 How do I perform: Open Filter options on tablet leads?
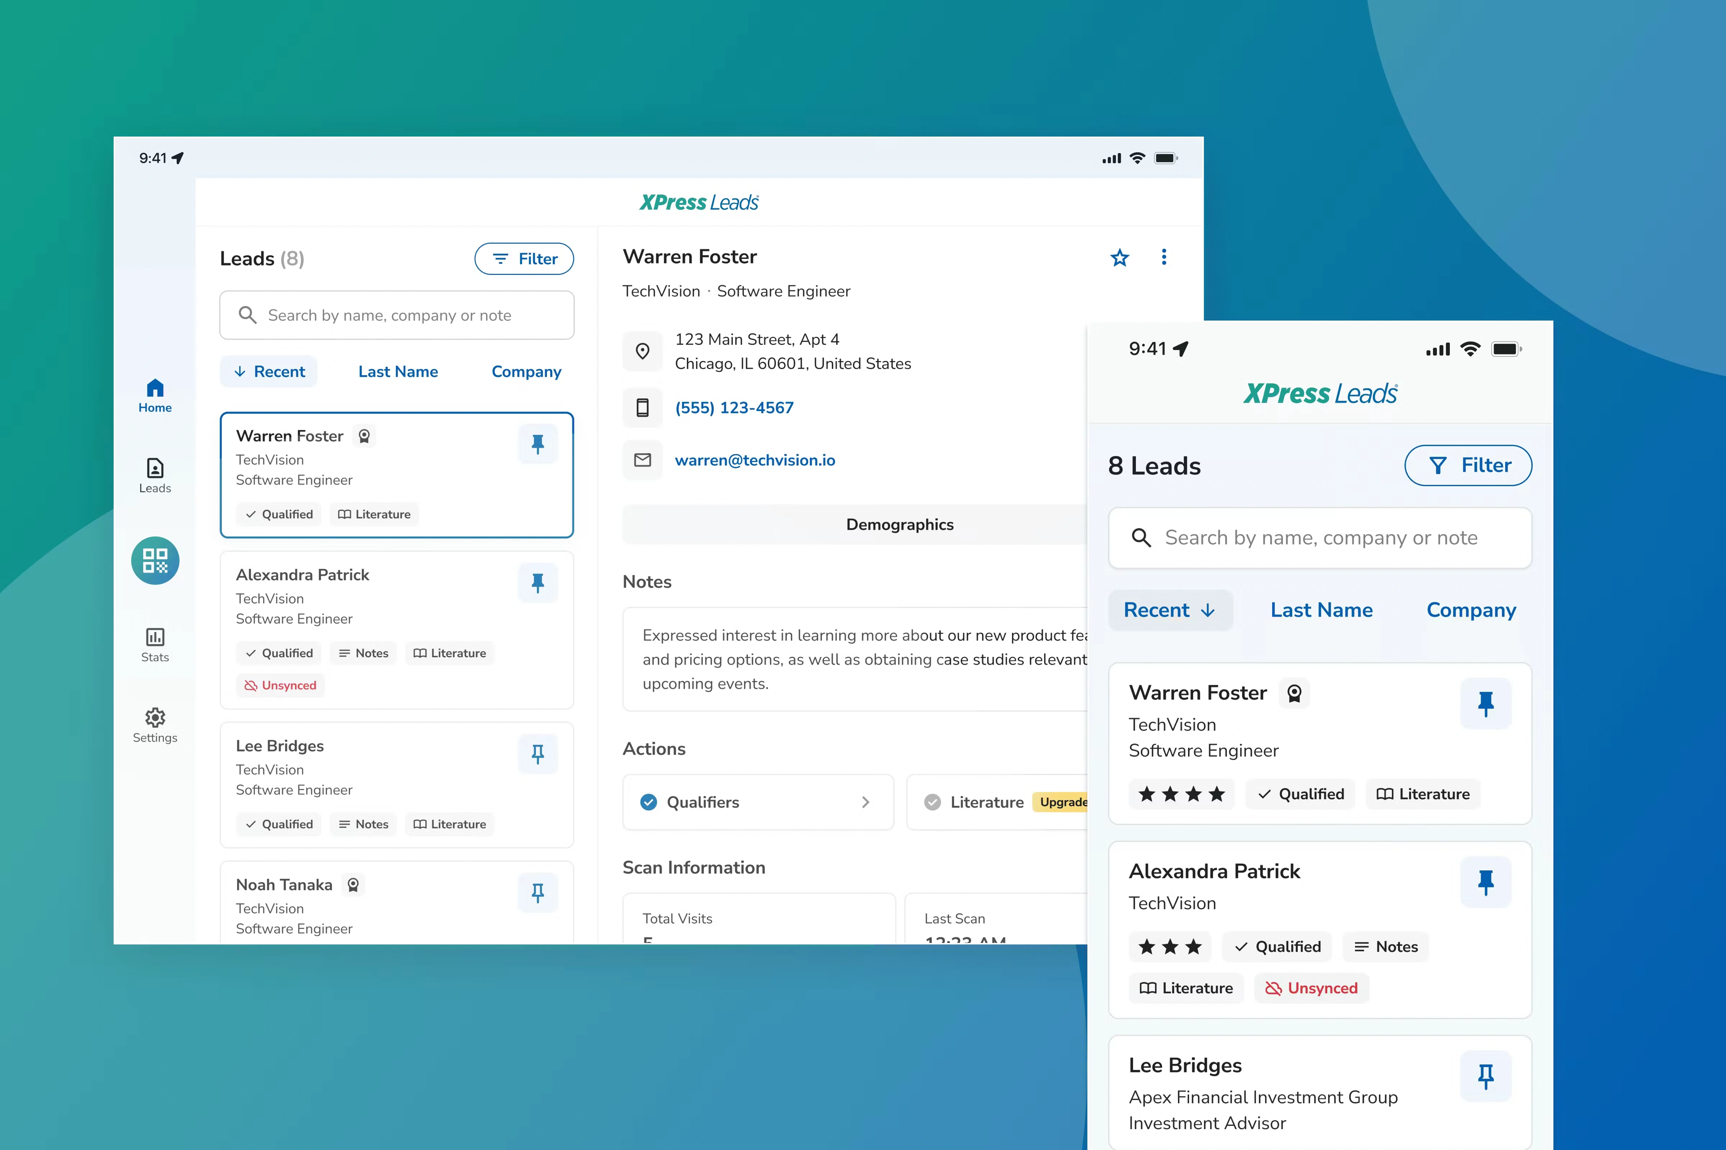pos(524,259)
